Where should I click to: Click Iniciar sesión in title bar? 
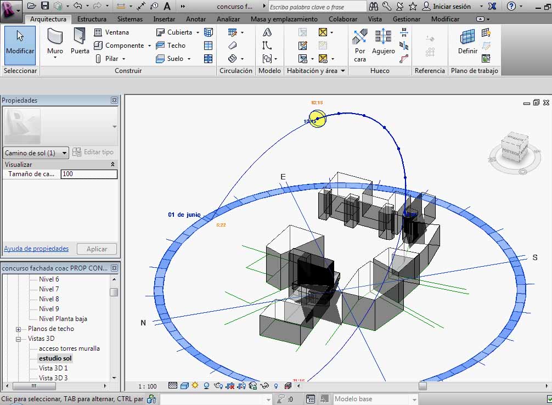[x=452, y=7]
